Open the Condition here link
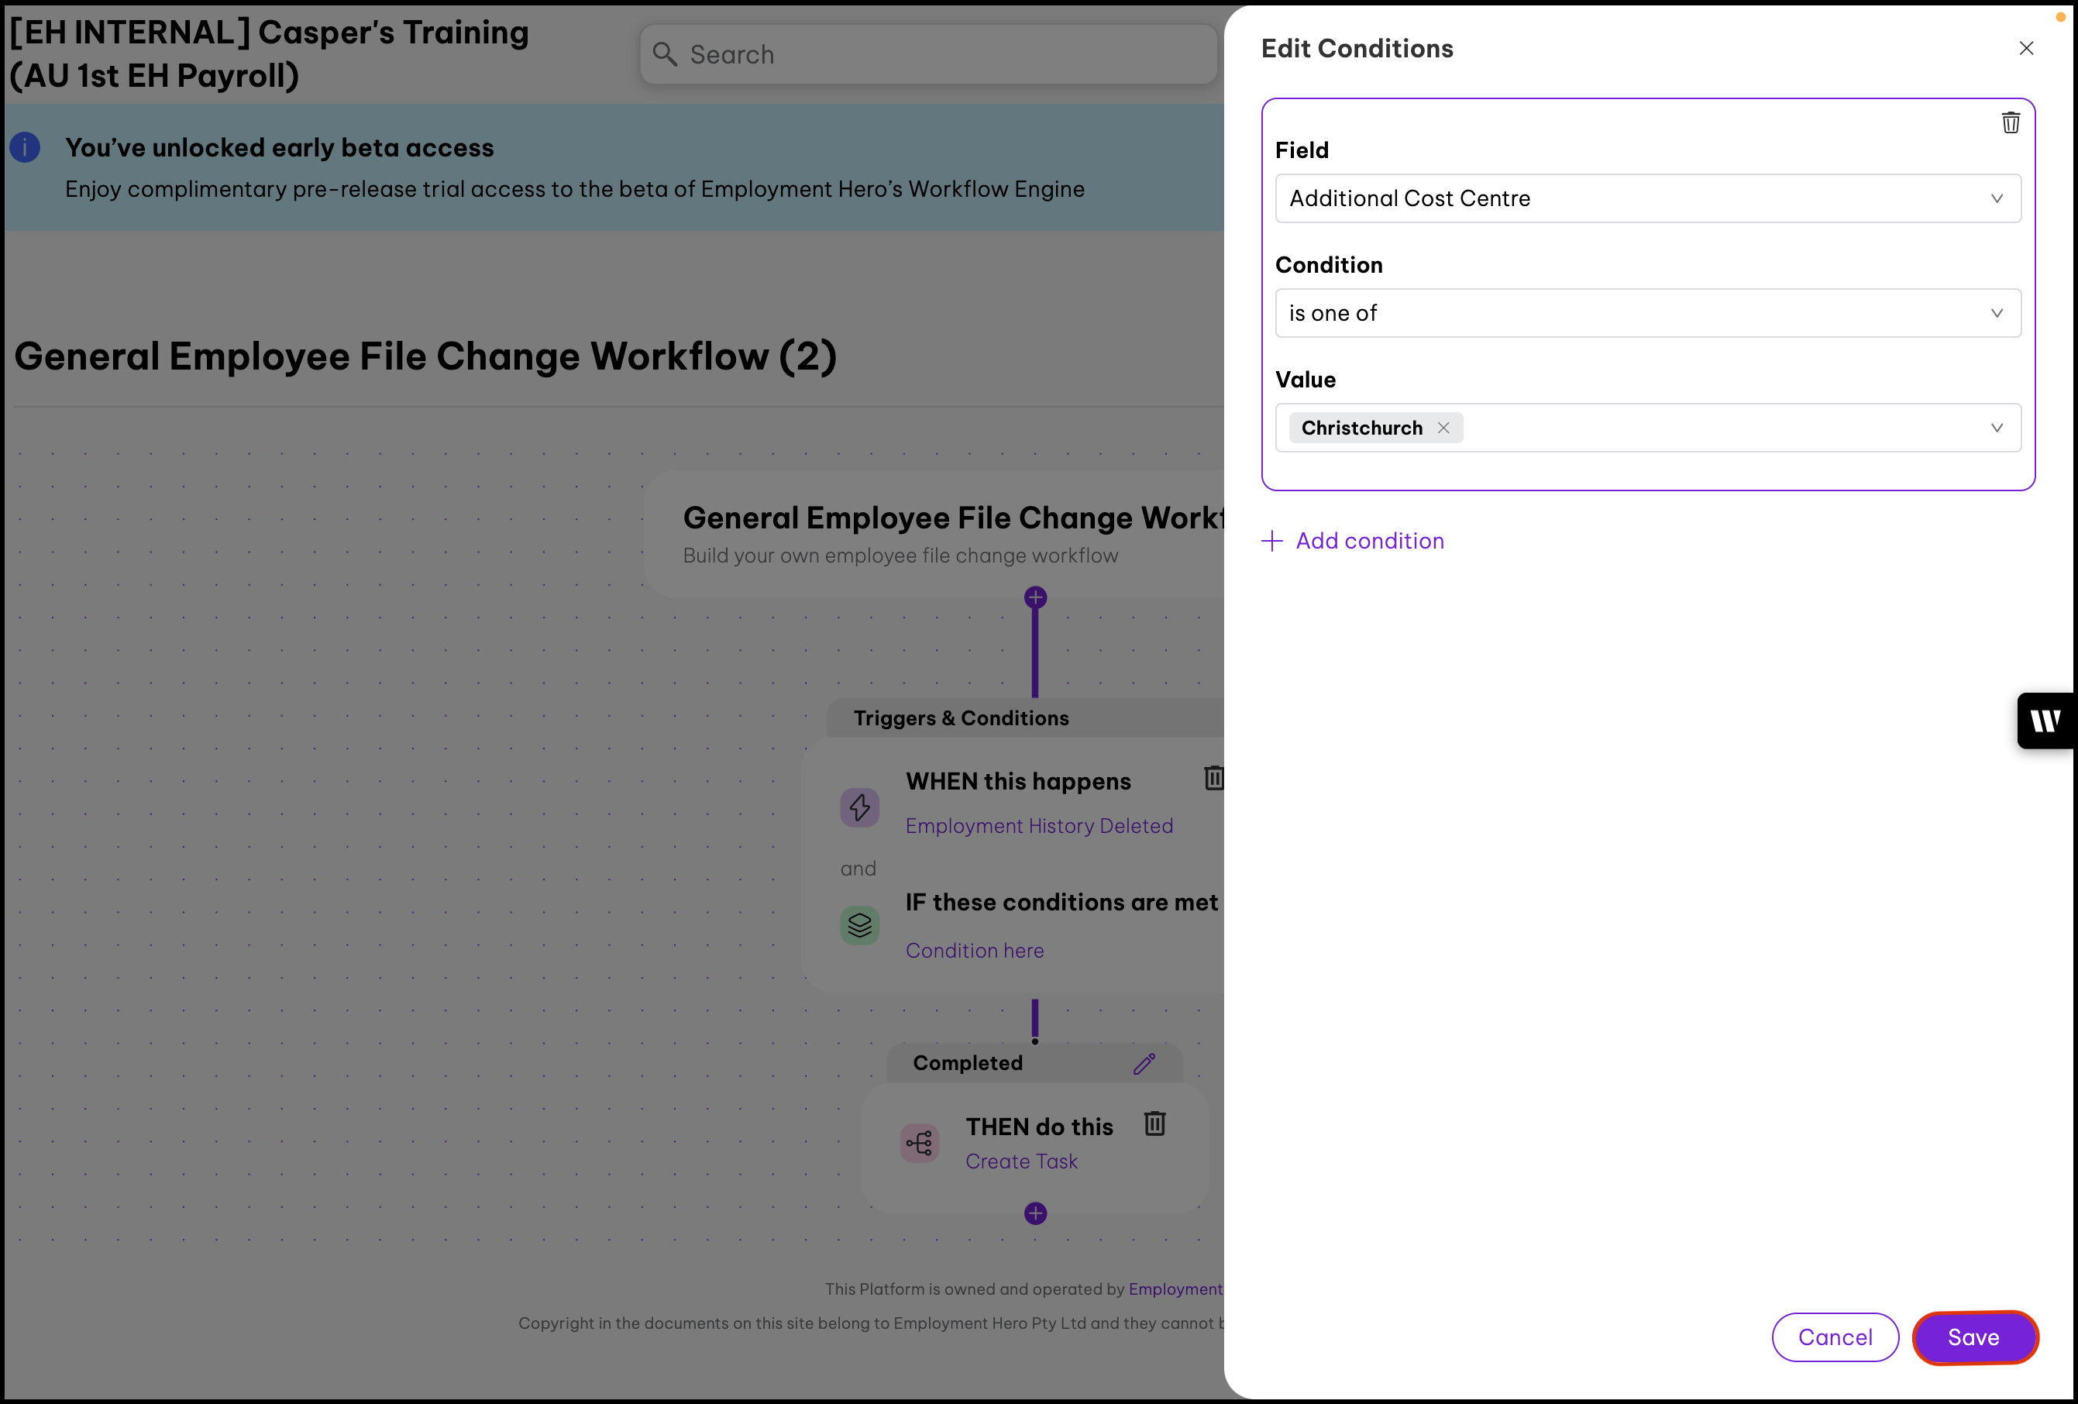The height and width of the screenshot is (1404, 2078). pos(975,951)
